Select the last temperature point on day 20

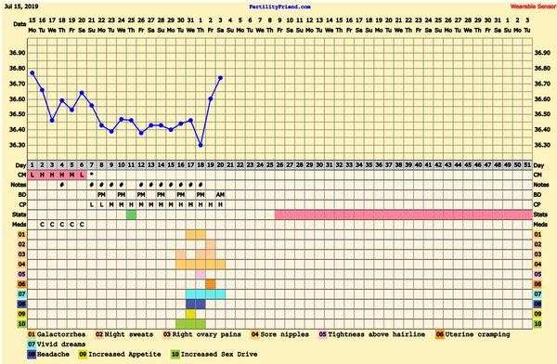(220, 77)
